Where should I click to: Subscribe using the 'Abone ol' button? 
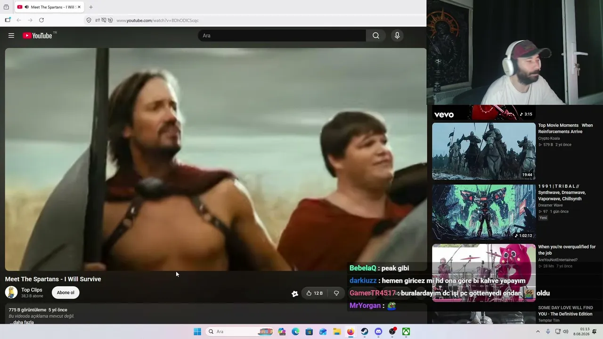point(65,292)
